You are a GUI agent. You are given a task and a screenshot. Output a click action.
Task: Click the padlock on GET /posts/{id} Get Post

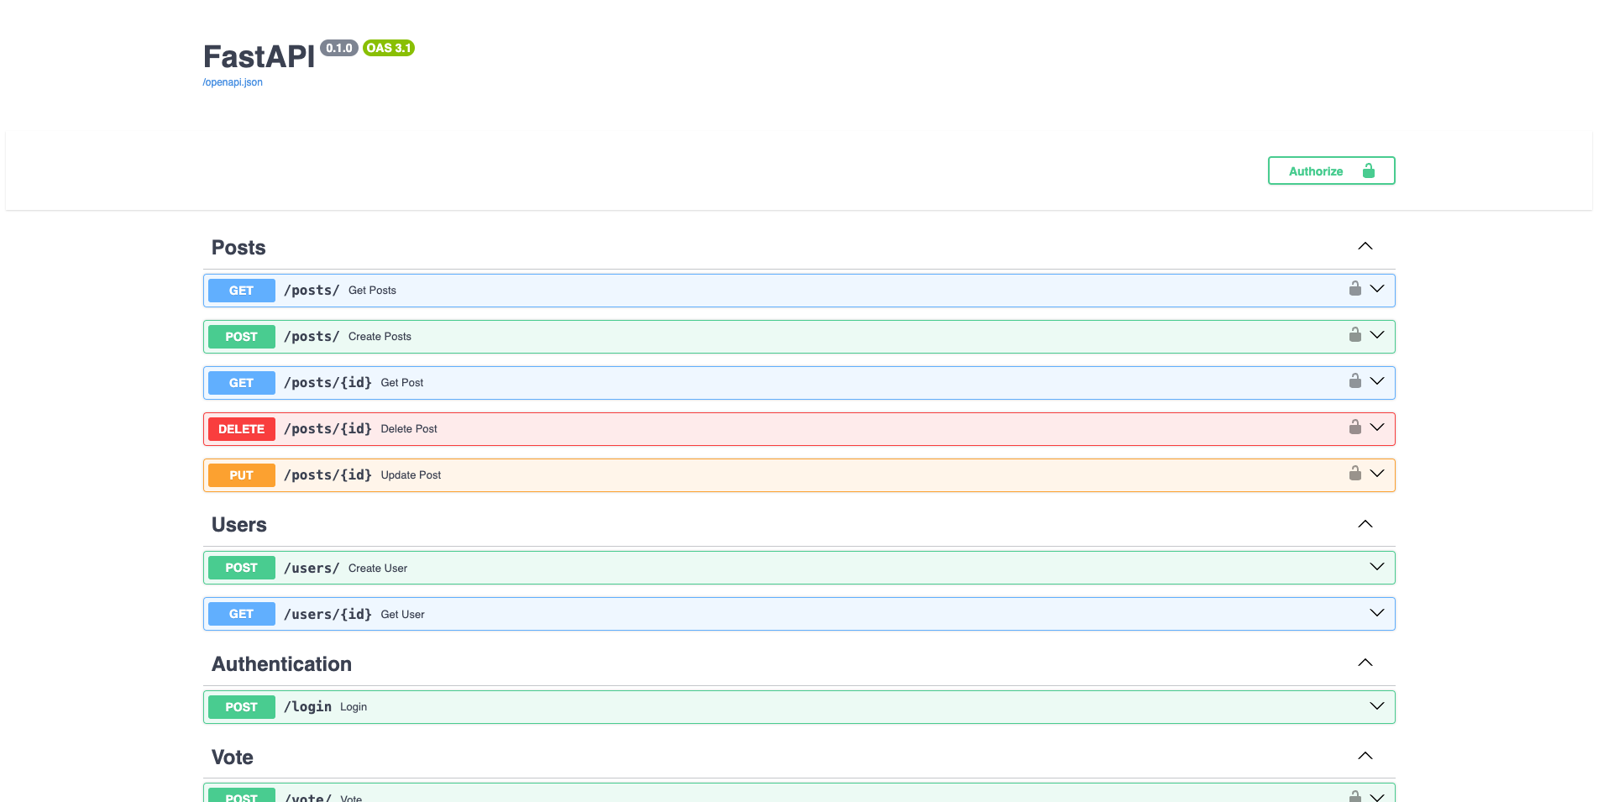[x=1354, y=381]
